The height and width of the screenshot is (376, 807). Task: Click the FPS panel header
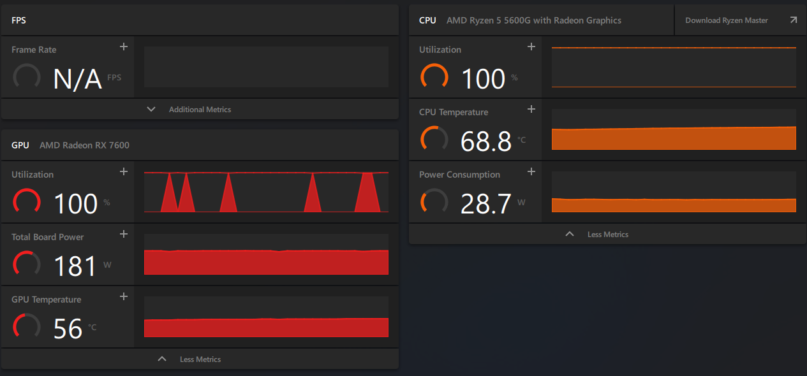200,20
